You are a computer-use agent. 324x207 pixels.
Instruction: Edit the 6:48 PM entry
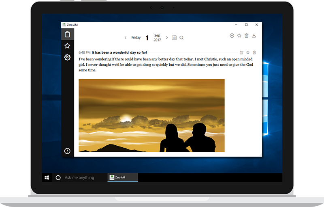[241, 52]
